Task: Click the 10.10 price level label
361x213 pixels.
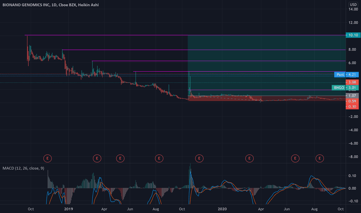Action: point(353,35)
